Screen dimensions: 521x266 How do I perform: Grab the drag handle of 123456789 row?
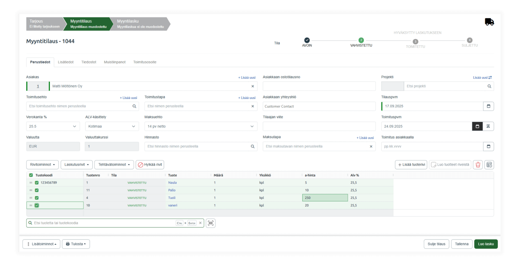(31, 183)
